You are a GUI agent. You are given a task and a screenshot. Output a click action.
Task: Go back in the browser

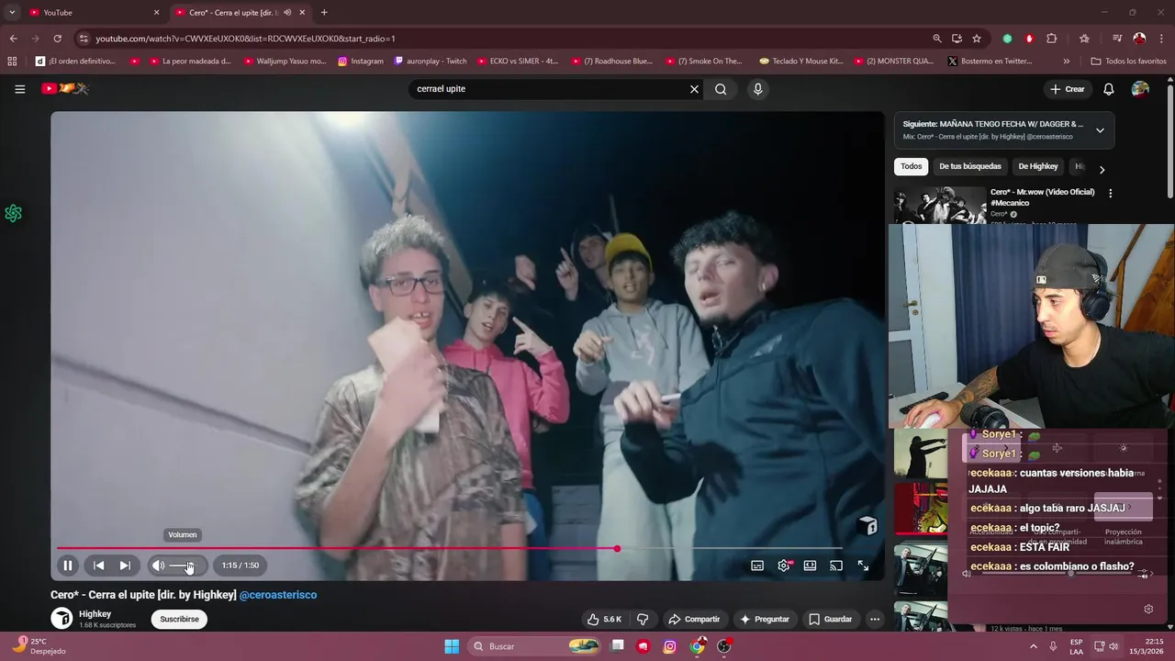coord(13,39)
